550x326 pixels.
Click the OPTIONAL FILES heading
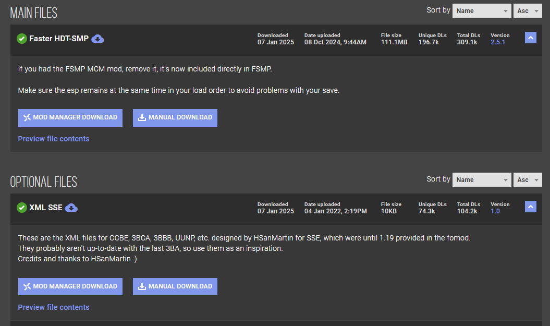43,182
